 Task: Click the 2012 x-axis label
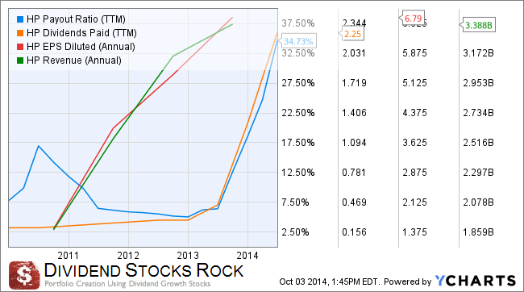point(128,256)
